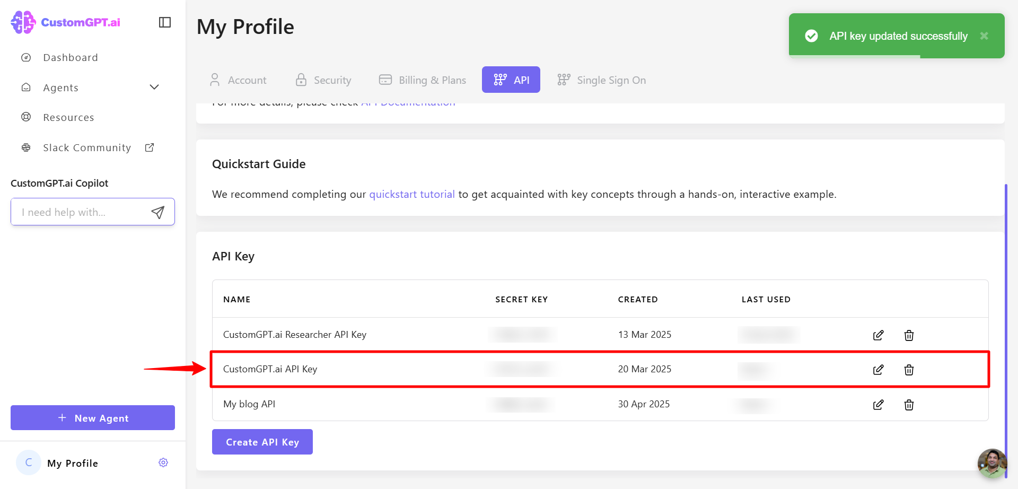Edit the My blog API key
1018x489 pixels.
point(878,405)
